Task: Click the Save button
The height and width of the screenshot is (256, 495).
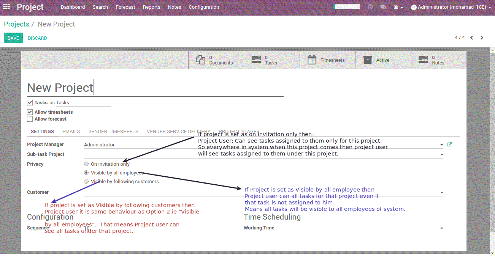Action: pyautogui.click(x=13, y=38)
